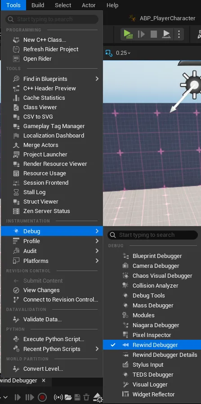The height and width of the screenshot is (404, 201).
Task: Open the Build menu
Action: [38, 5]
